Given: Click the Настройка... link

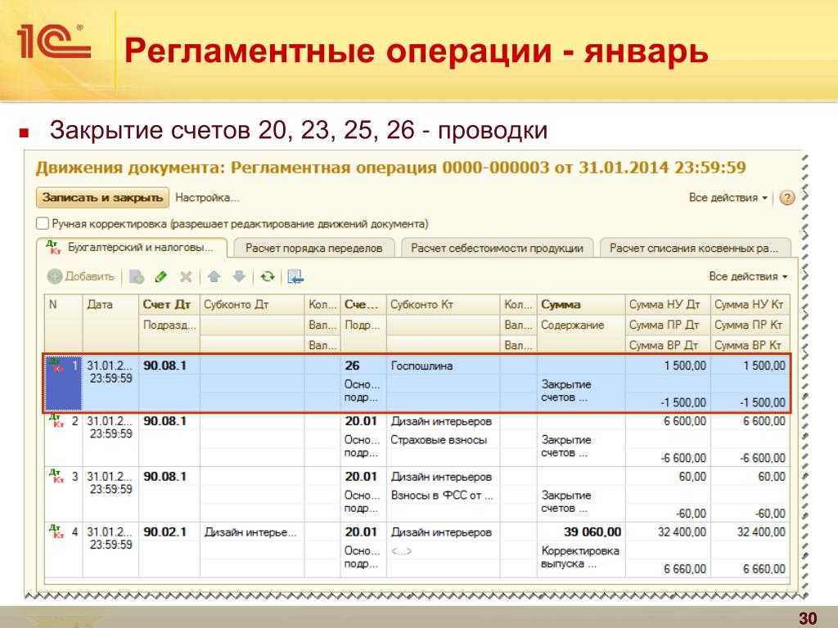Looking at the screenshot, I should pyautogui.click(x=207, y=198).
